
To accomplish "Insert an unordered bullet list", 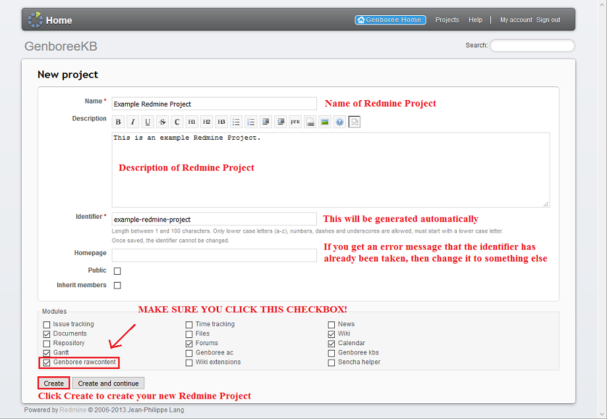I will pos(236,122).
